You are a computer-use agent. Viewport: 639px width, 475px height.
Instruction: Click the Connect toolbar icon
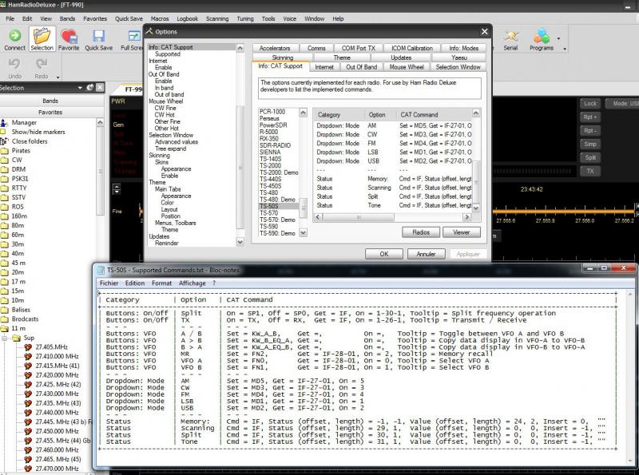coord(14,36)
